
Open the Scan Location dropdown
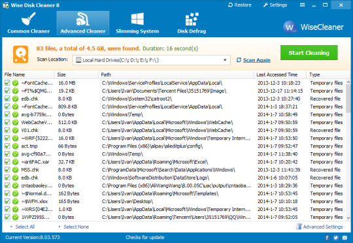point(151,60)
